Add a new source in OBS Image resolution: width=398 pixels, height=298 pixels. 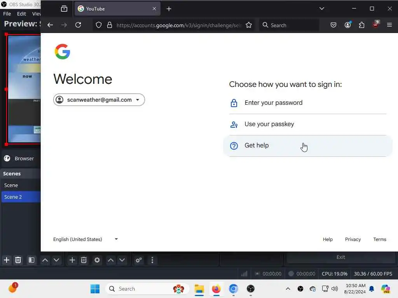click(x=72, y=260)
